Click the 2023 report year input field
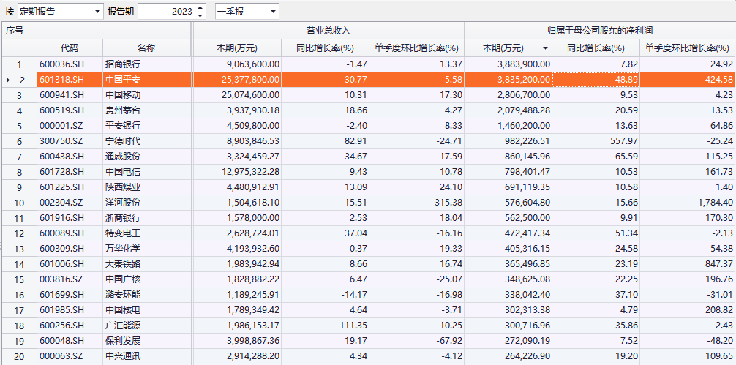The height and width of the screenshot is (365, 736). pyautogui.click(x=167, y=12)
